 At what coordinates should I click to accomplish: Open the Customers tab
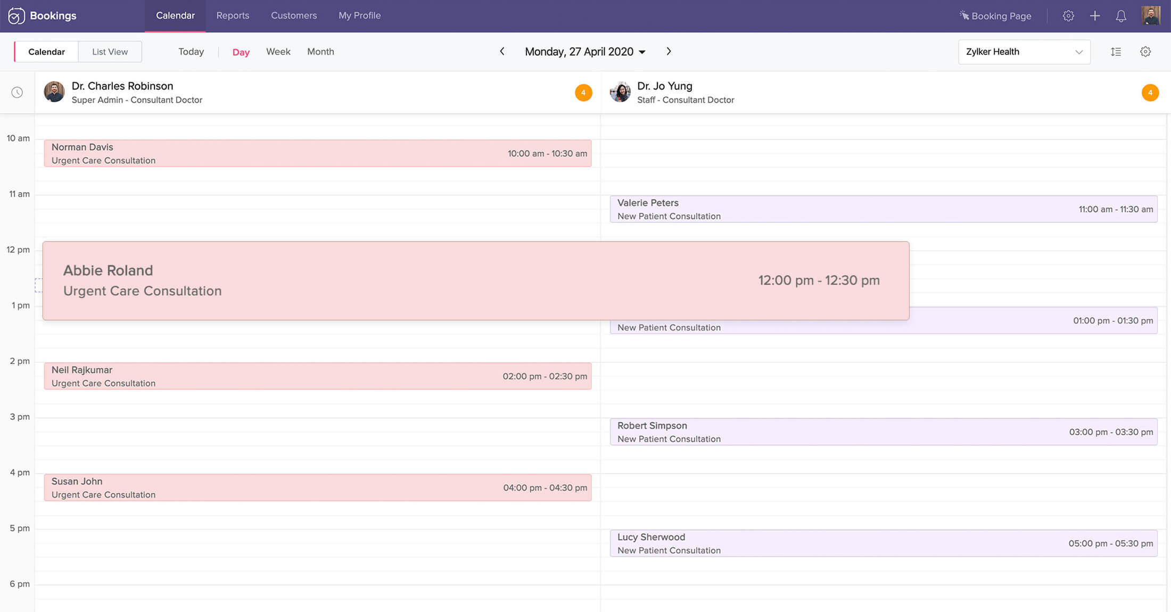click(x=294, y=15)
